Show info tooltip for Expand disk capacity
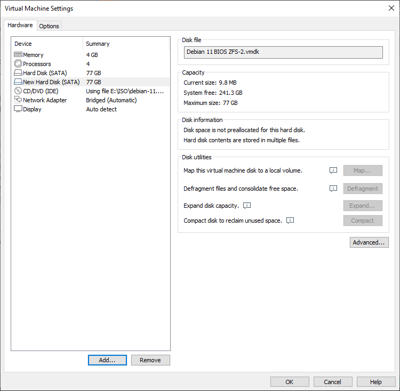 247,206
